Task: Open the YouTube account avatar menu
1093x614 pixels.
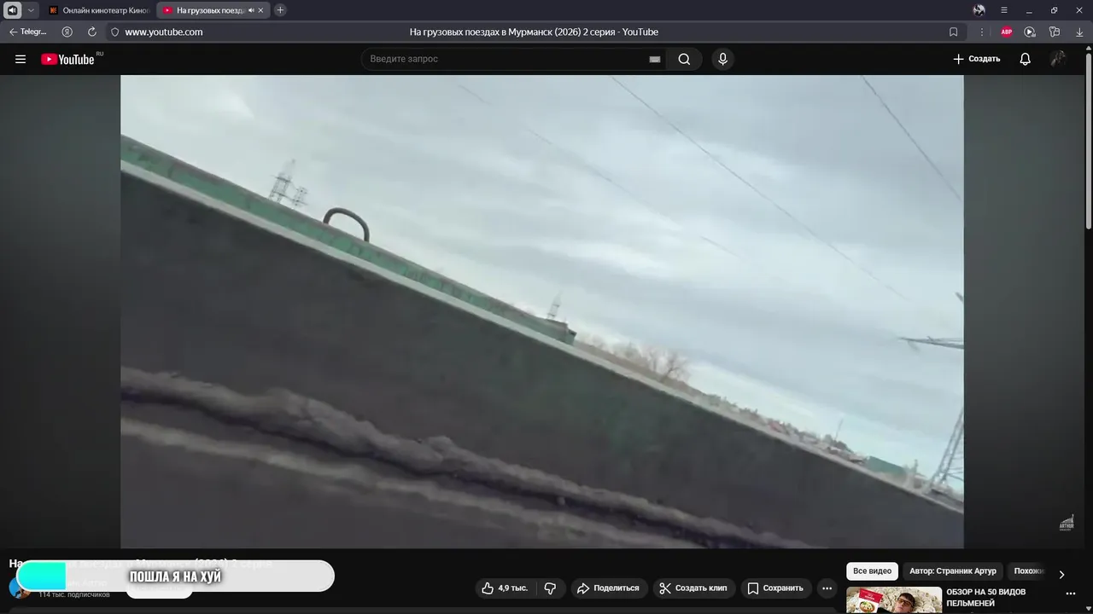Action: point(1058,59)
